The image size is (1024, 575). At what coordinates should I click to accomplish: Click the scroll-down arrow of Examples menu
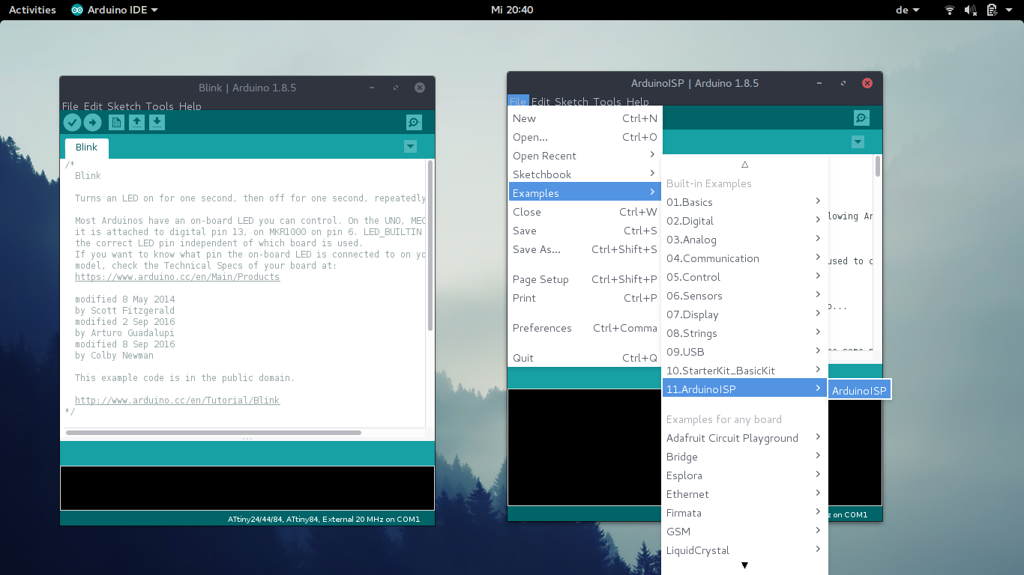pyautogui.click(x=744, y=566)
